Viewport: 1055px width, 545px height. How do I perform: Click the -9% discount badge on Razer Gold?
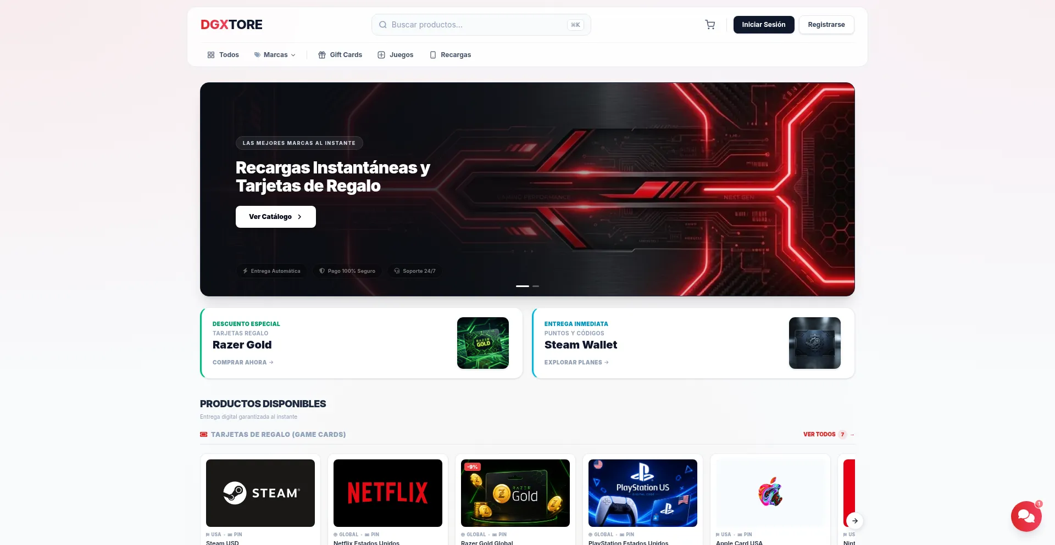point(473,467)
